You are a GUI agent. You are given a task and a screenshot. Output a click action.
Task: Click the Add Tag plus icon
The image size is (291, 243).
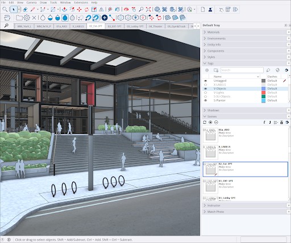207,70
